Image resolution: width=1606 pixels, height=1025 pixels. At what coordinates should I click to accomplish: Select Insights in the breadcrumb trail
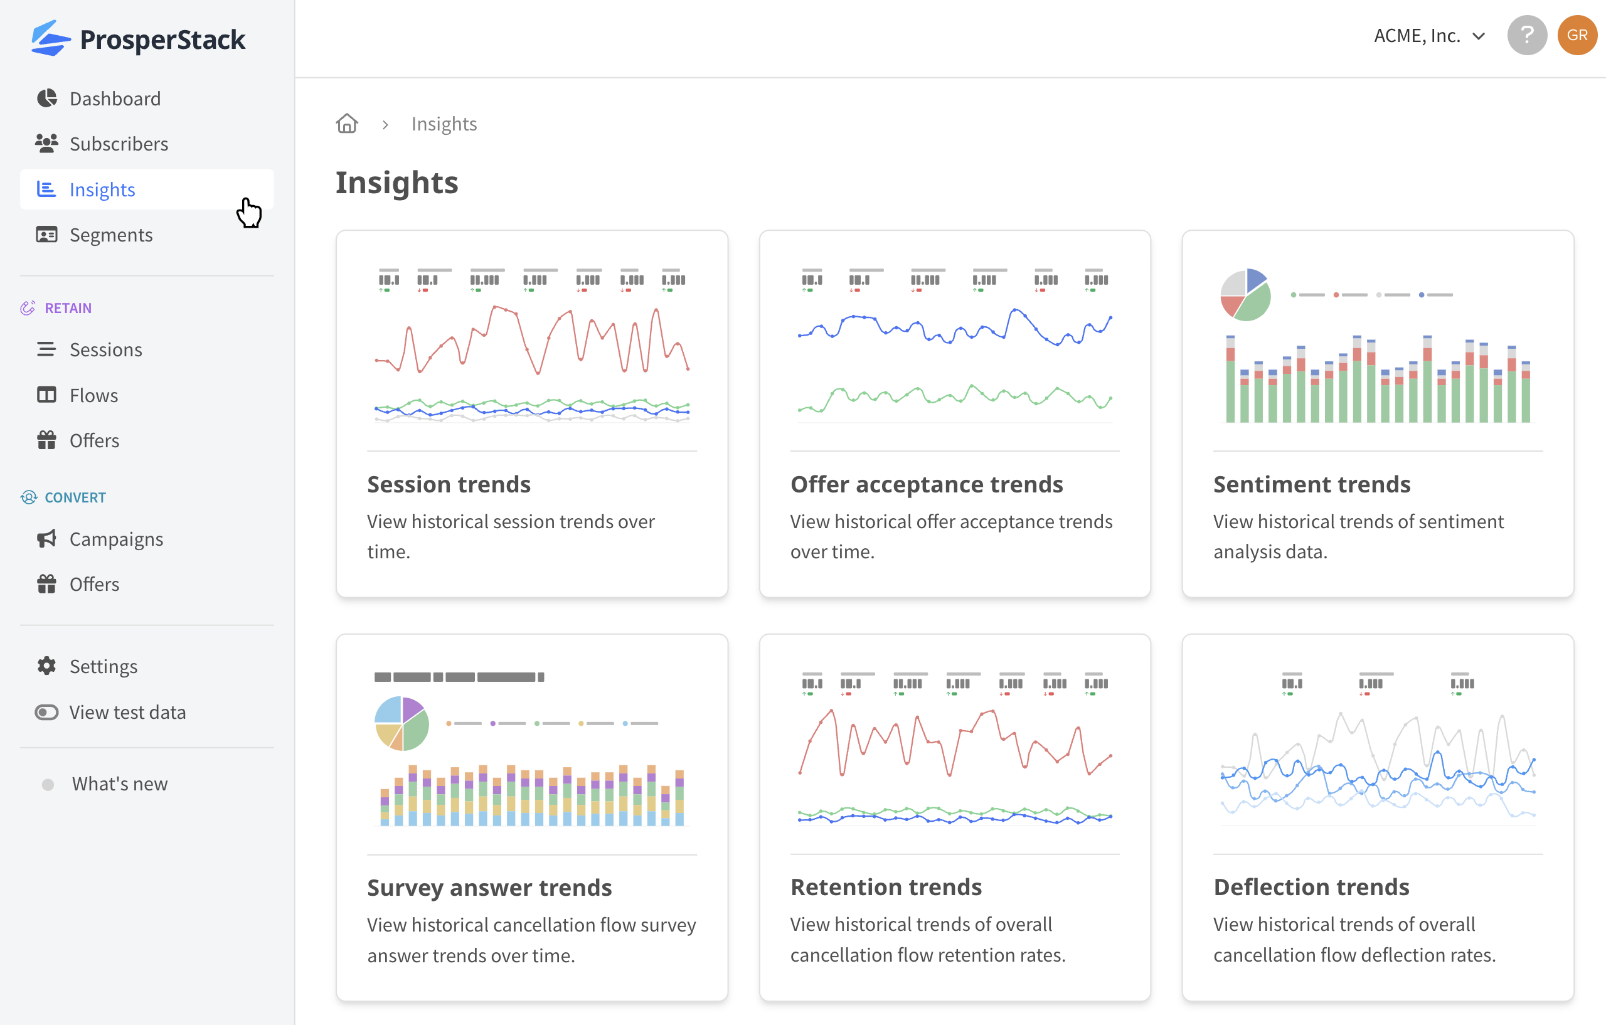(444, 124)
